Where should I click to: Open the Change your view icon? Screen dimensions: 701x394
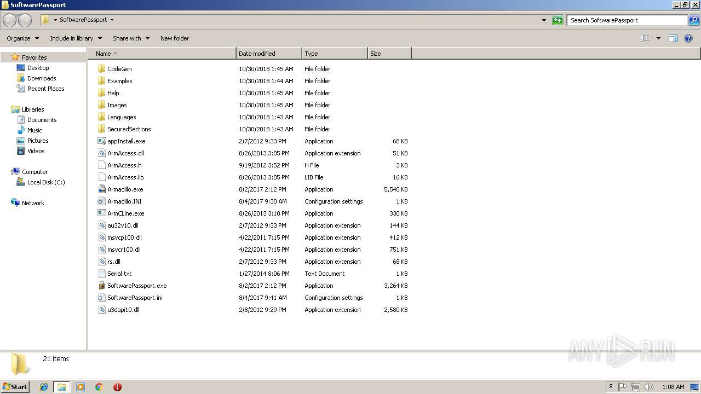coord(645,38)
